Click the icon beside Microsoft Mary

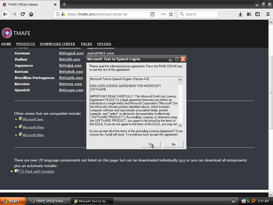(x=21, y=126)
